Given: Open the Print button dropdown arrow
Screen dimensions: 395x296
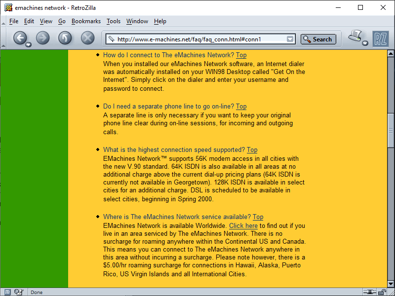Looking at the screenshot, I should 365,43.
